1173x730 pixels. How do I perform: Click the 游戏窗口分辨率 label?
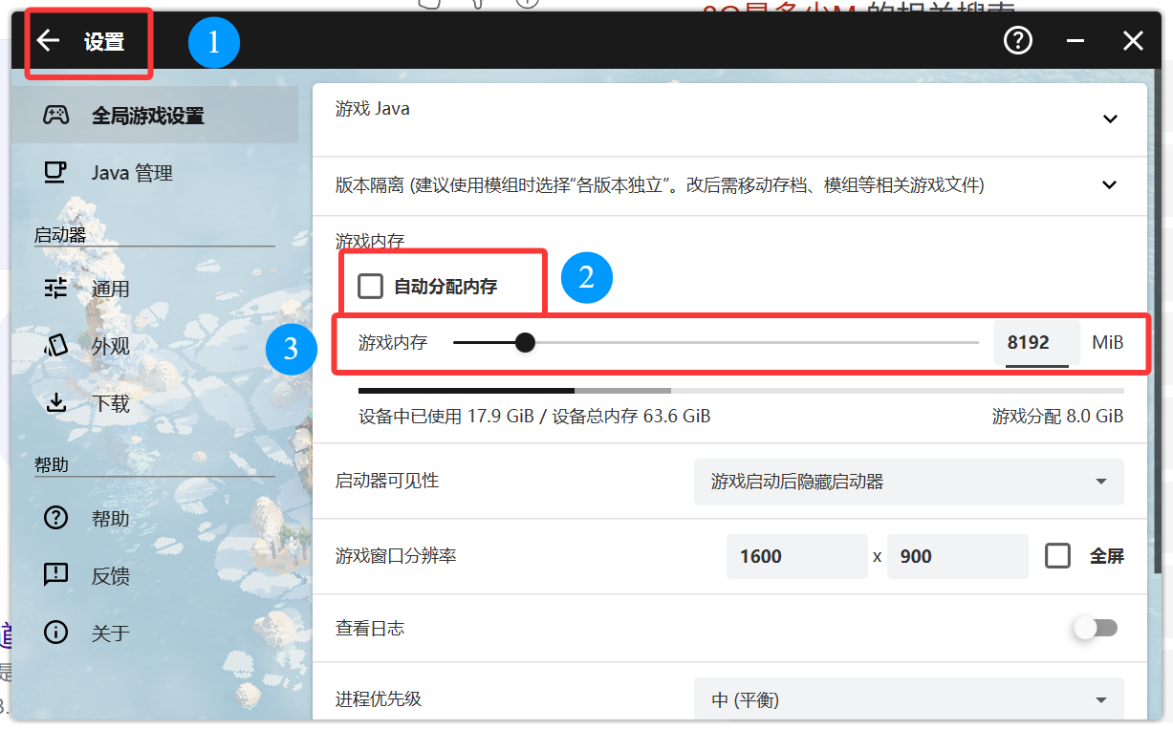[396, 555]
